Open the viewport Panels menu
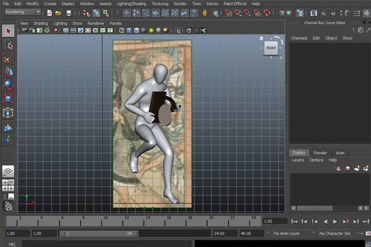Screen dimensions: 371x247 [116, 23]
